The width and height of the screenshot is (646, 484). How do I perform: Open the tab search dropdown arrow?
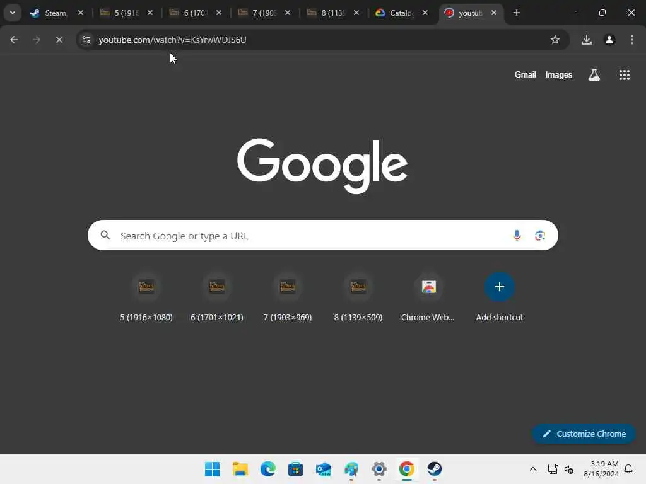click(13, 13)
